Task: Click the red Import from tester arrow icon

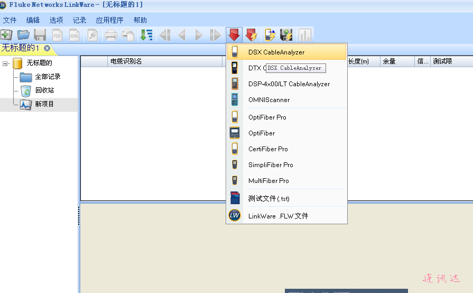Action: click(234, 35)
